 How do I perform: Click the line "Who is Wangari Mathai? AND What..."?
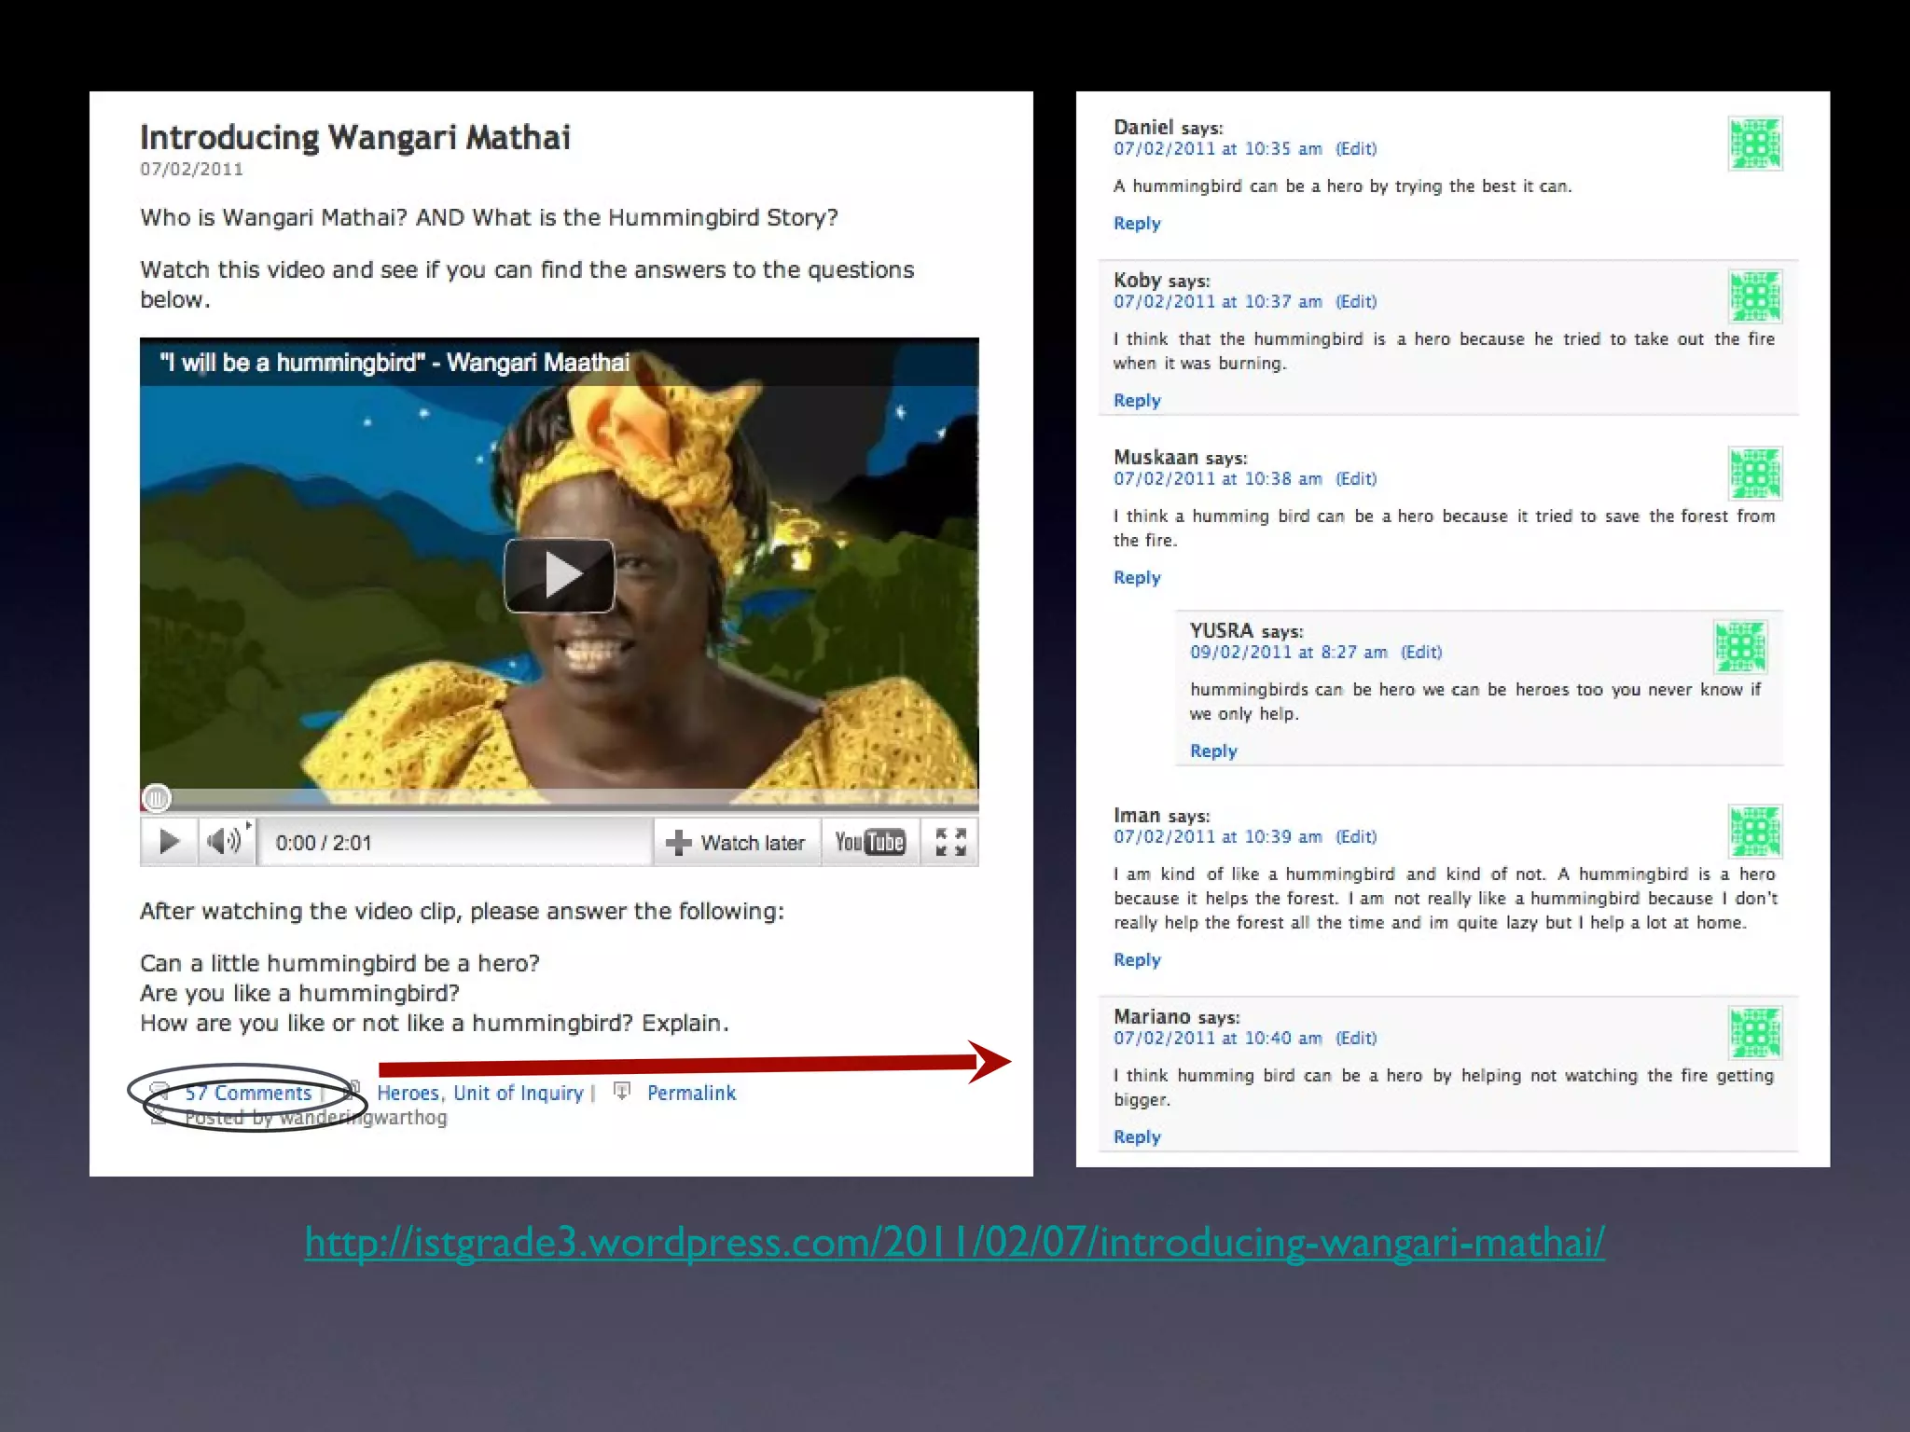(x=489, y=217)
